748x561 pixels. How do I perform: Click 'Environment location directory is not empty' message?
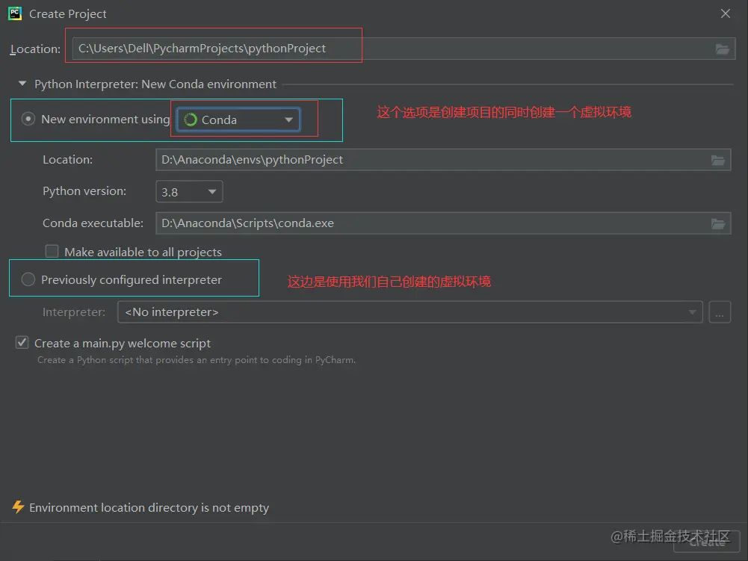click(149, 507)
